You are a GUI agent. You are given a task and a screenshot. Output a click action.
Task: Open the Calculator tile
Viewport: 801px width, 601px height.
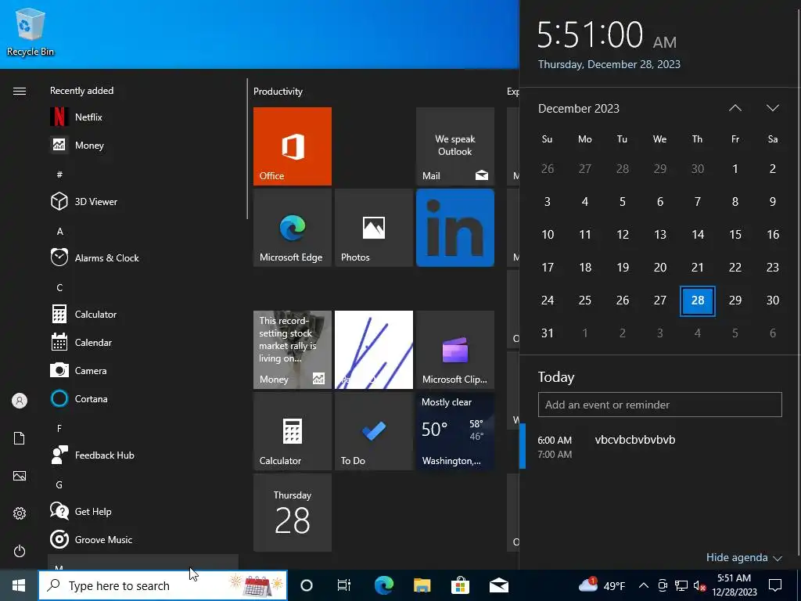293,431
